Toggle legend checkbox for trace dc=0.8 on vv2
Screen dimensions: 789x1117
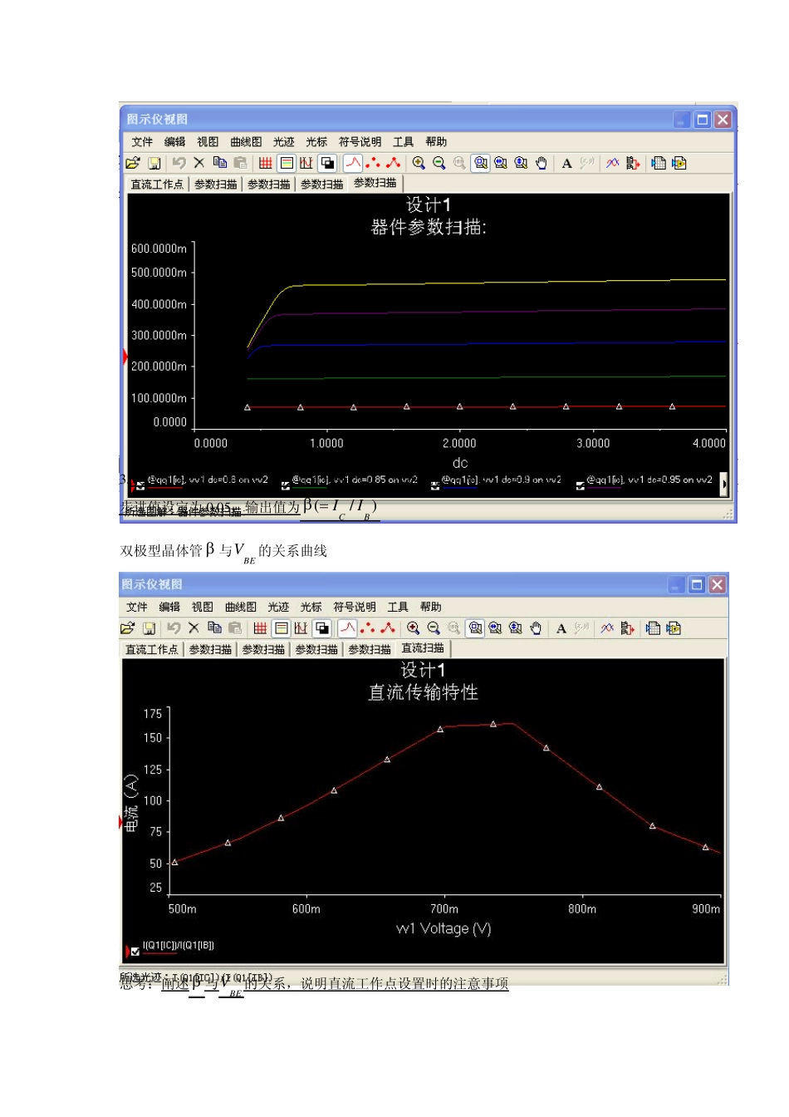pos(140,485)
